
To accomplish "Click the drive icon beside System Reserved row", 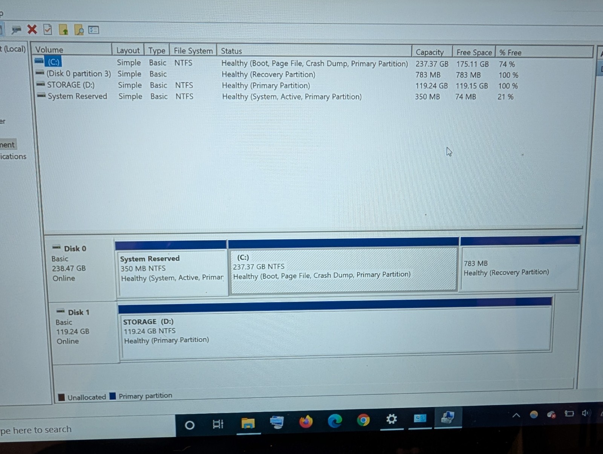I will point(41,95).
